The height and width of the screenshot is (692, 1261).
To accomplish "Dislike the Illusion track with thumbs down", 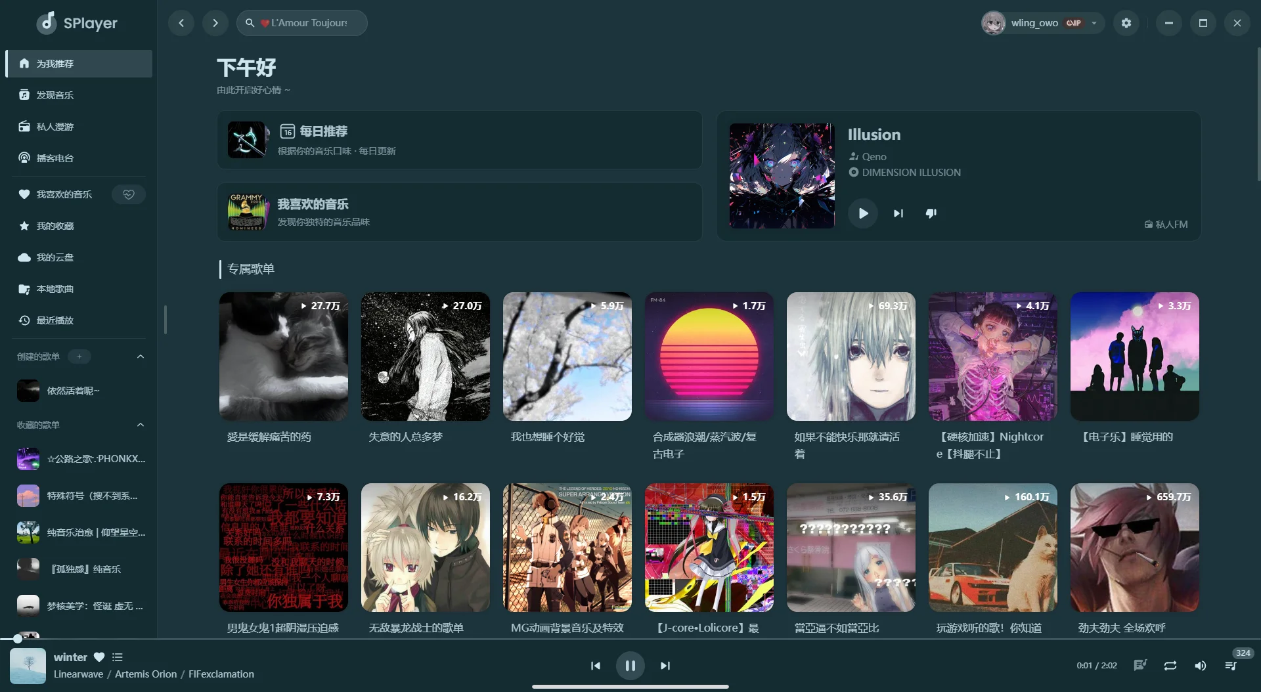I will point(931,213).
